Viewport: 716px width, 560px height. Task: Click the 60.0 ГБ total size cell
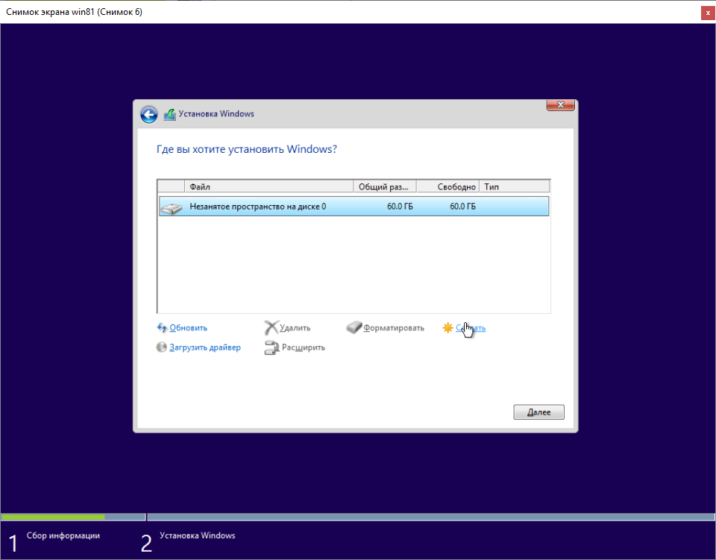[x=400, y=207]
